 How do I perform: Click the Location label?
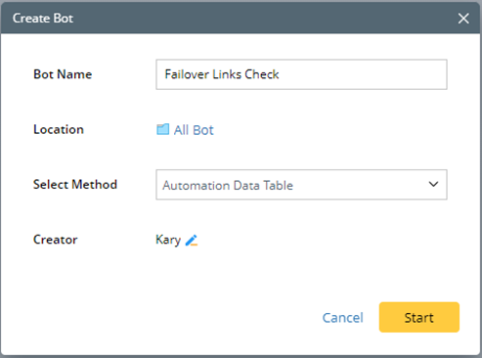(x=59, y=129)
